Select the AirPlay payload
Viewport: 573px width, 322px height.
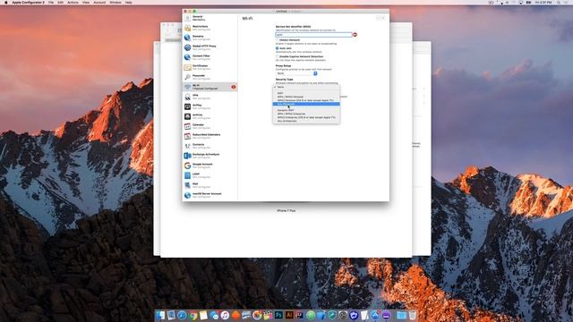(210, 106)
